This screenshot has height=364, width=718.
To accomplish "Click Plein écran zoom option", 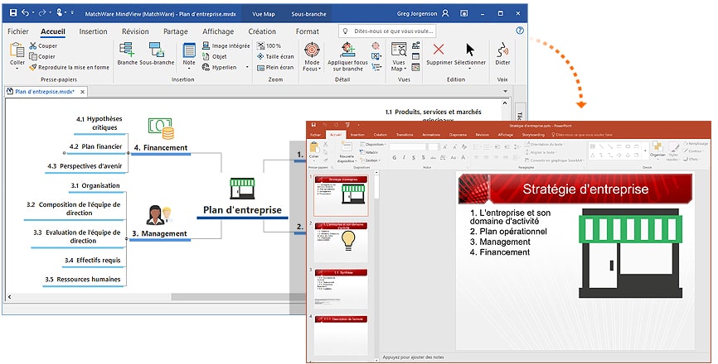I will 275,67.
